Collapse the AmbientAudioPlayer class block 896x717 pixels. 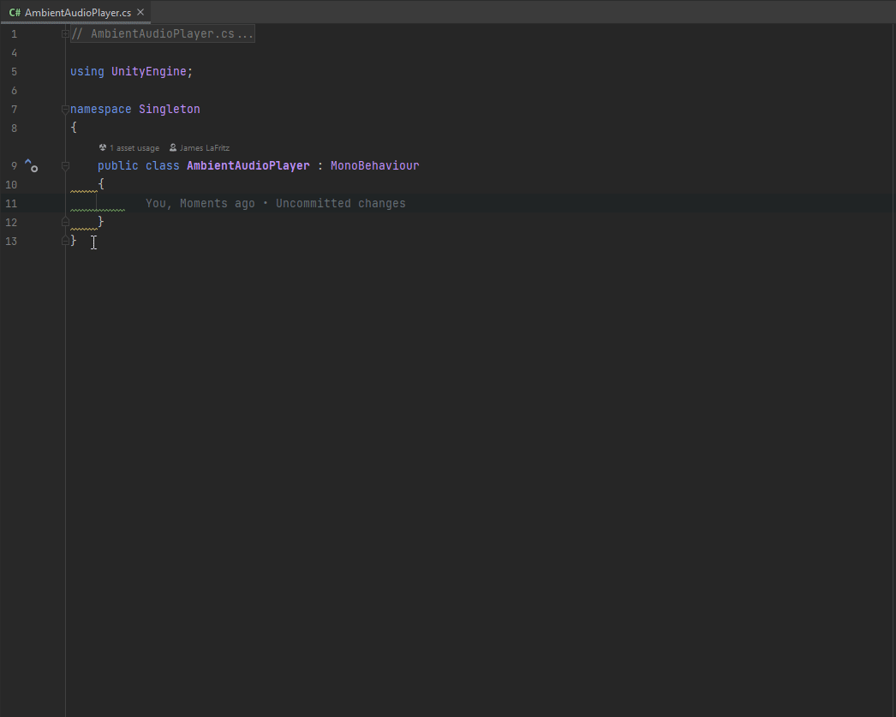[65, 166]
